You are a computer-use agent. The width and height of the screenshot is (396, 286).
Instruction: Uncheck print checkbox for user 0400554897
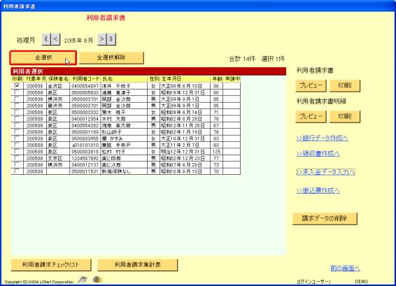pyautogui.click(x=17, y=86)
